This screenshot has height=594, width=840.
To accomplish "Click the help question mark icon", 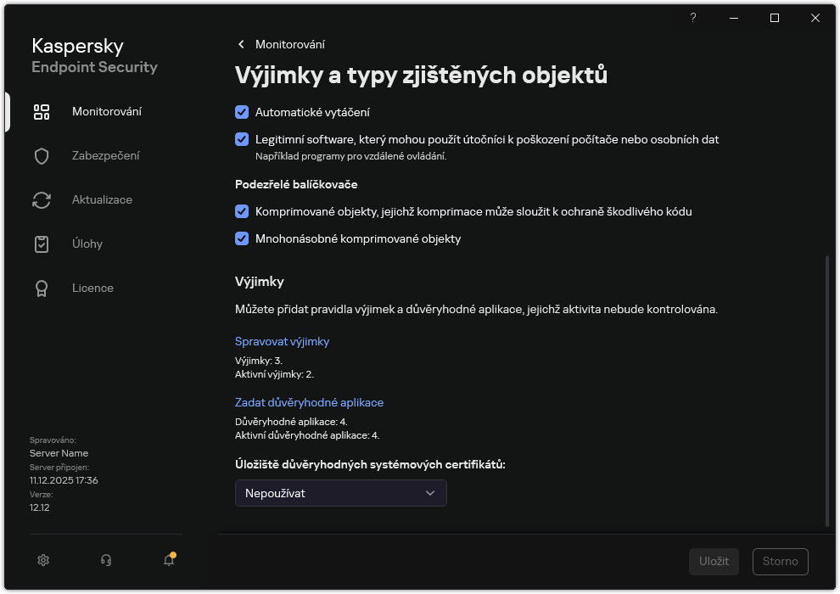I will [x=692, y=18].
